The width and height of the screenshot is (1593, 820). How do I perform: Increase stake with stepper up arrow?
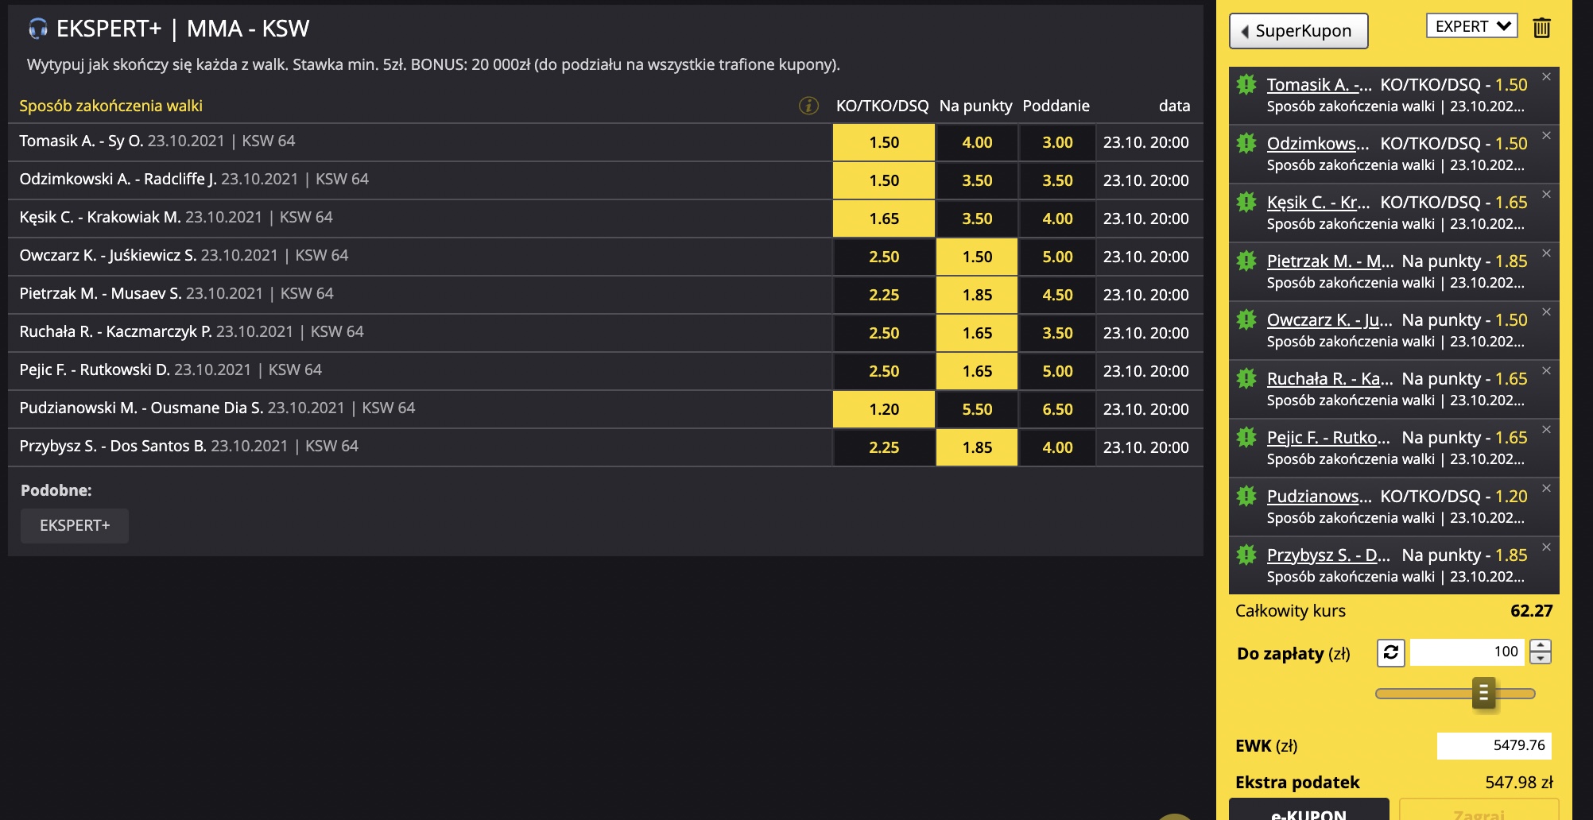pyautogui.click(x=1541, y=646)
